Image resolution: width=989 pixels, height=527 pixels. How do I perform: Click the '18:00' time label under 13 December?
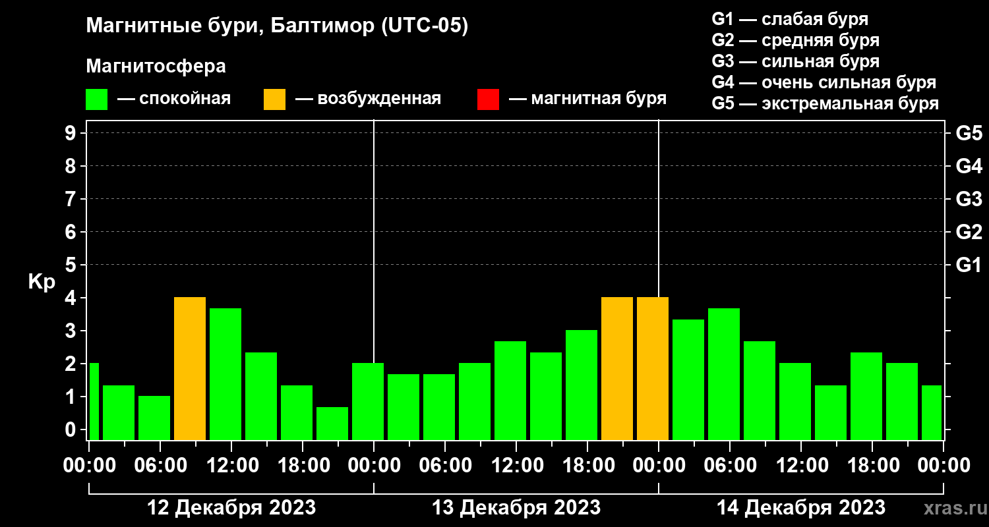click(x=587, y=465)
